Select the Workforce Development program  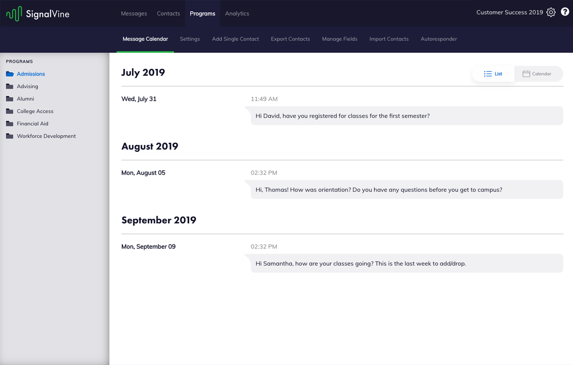pyautogui.click(x=46, y=136)
